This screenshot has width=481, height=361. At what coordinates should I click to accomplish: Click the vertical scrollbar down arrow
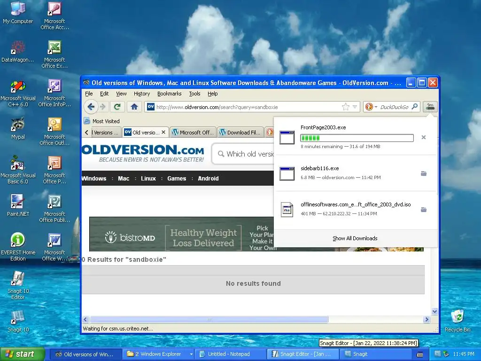434,311
